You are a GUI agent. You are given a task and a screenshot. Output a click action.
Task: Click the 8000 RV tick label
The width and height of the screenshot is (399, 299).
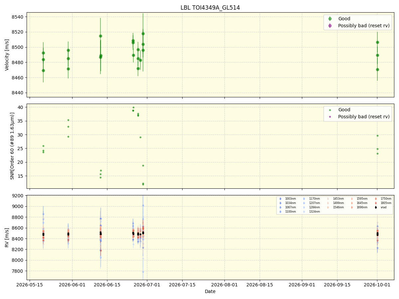pyautogui.click(x=18, y=260)
